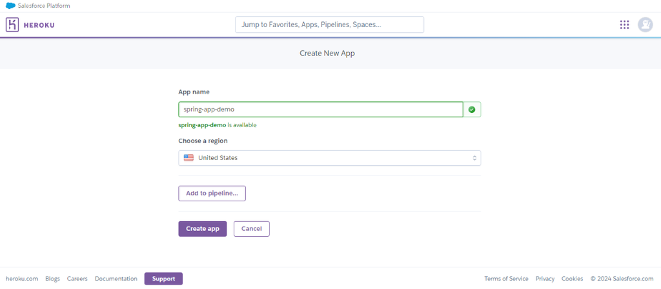The width and height of the screenshot is (661, 289).
Task: Click the Salesforce cloud icon
Action: (10, 6)
